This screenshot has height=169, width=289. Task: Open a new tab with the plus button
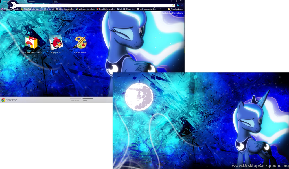[56, 1]
